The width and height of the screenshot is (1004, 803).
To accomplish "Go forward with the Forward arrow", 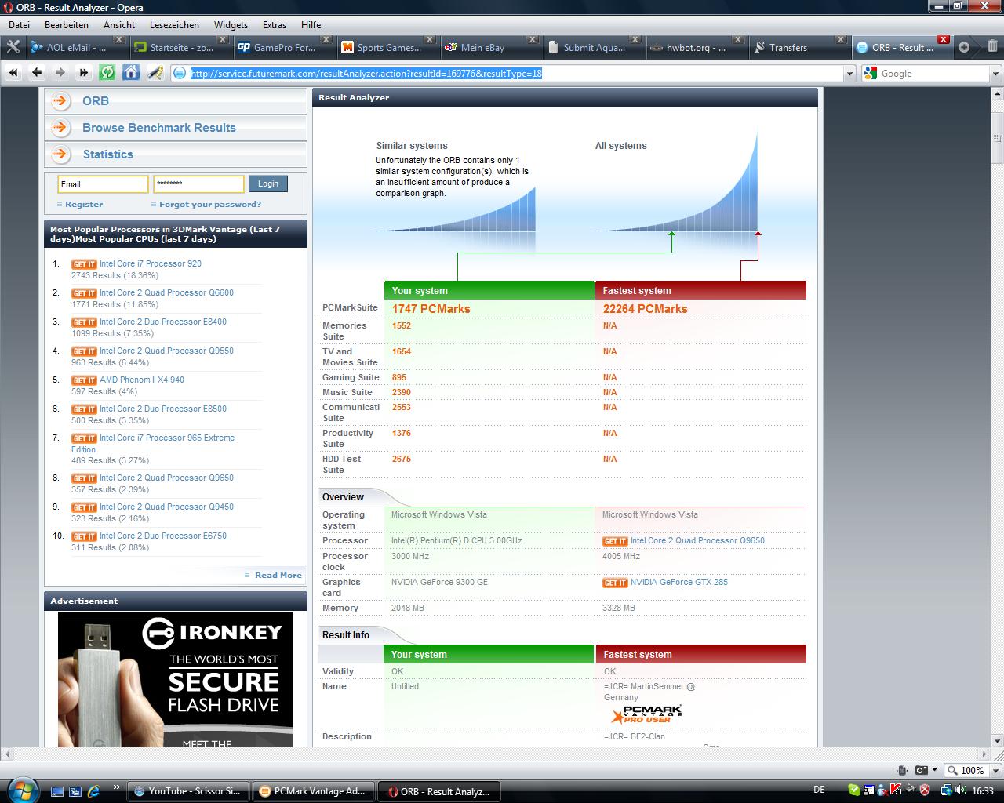I will 60,73.
